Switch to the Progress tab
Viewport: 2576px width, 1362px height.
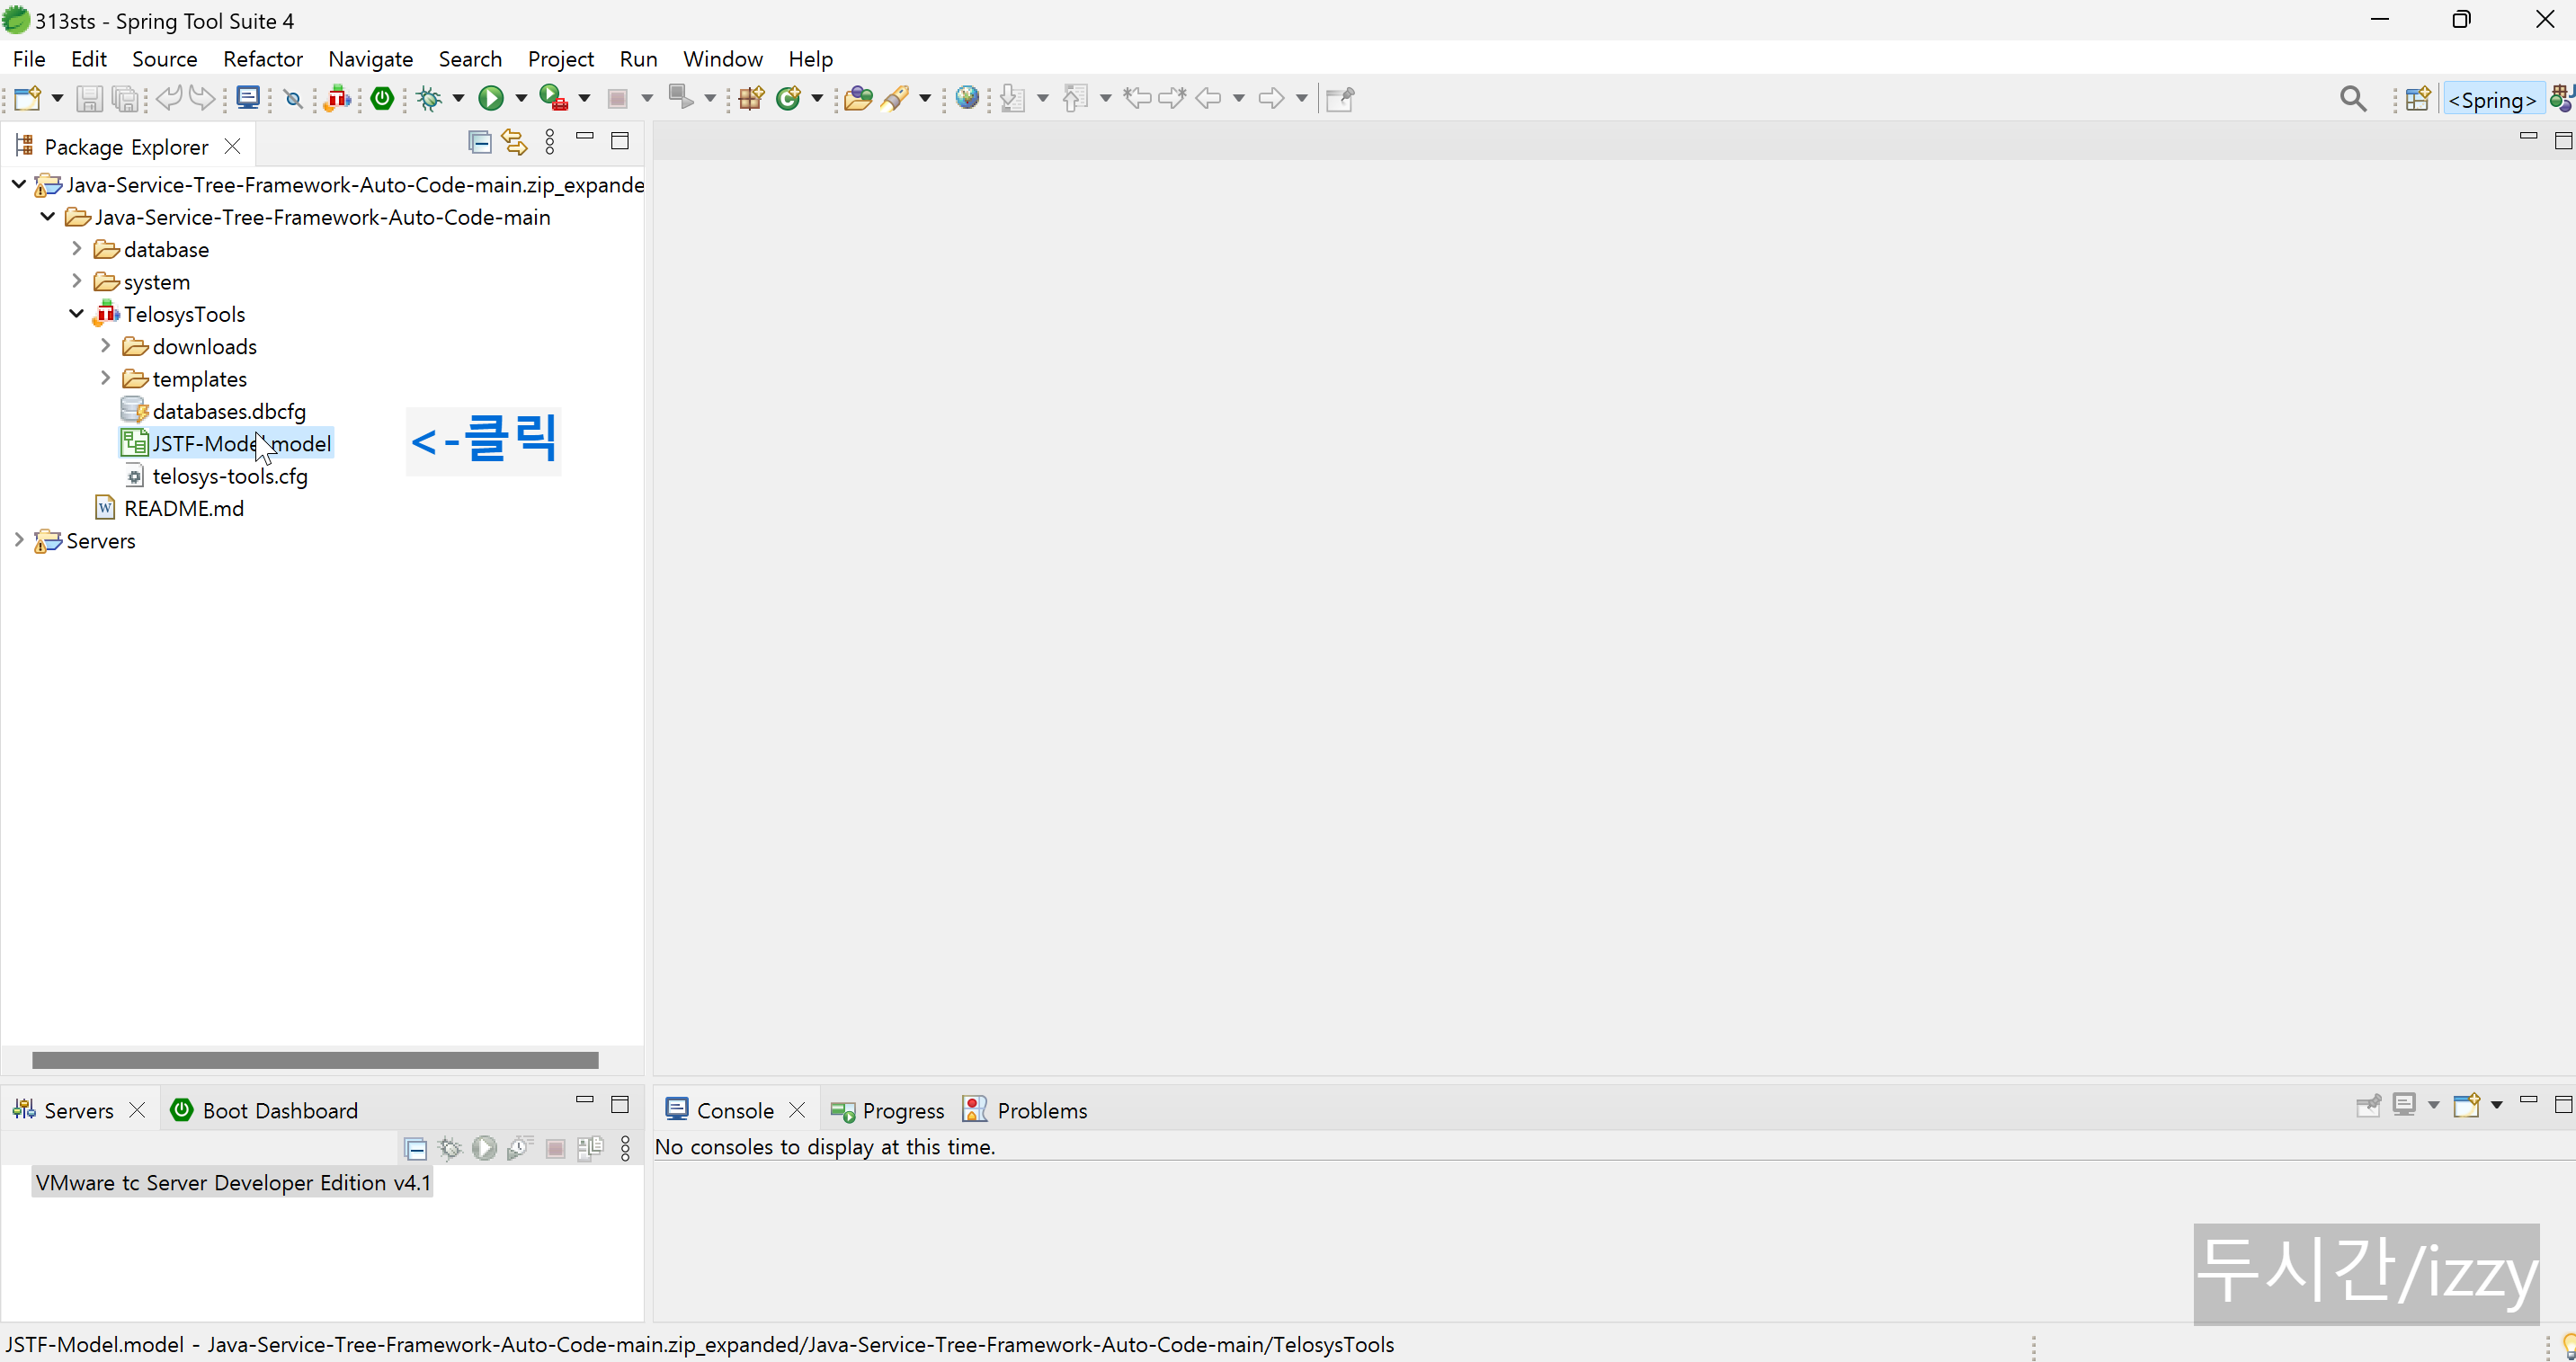coord(887,1110)
